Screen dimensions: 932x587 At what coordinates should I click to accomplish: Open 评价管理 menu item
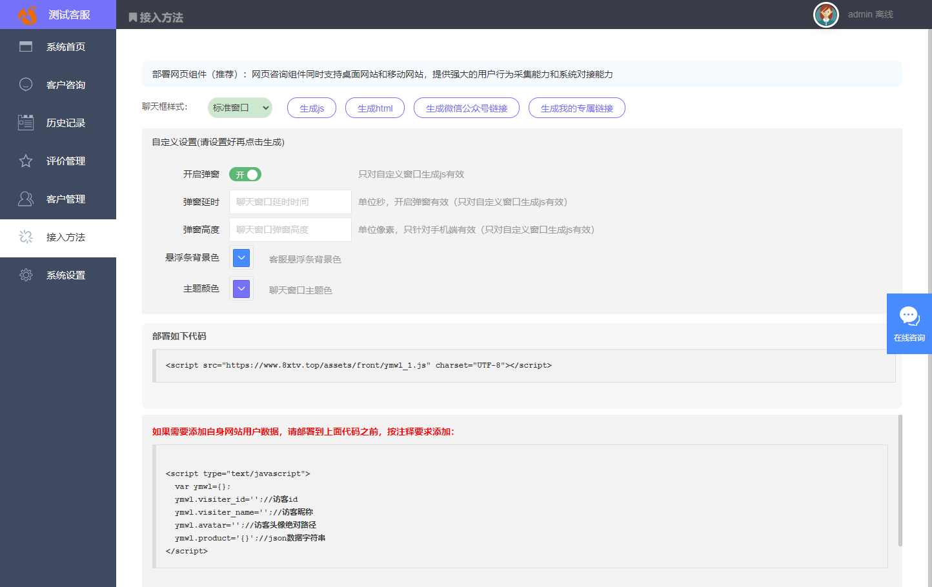pos(58,161)
